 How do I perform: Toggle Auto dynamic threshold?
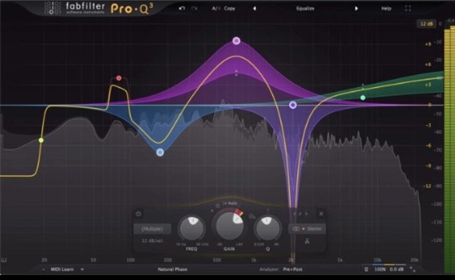click(231, 203)
